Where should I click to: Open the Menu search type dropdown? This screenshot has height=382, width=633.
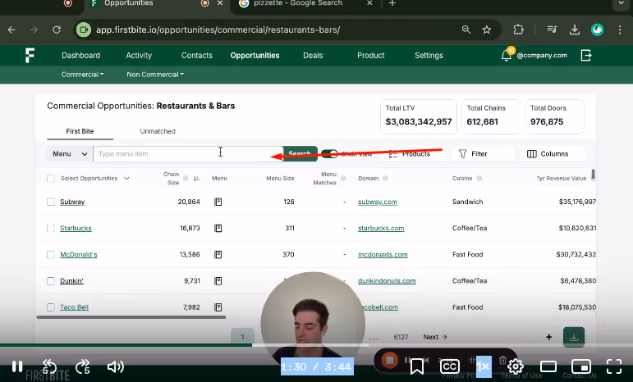coord(70,154)
